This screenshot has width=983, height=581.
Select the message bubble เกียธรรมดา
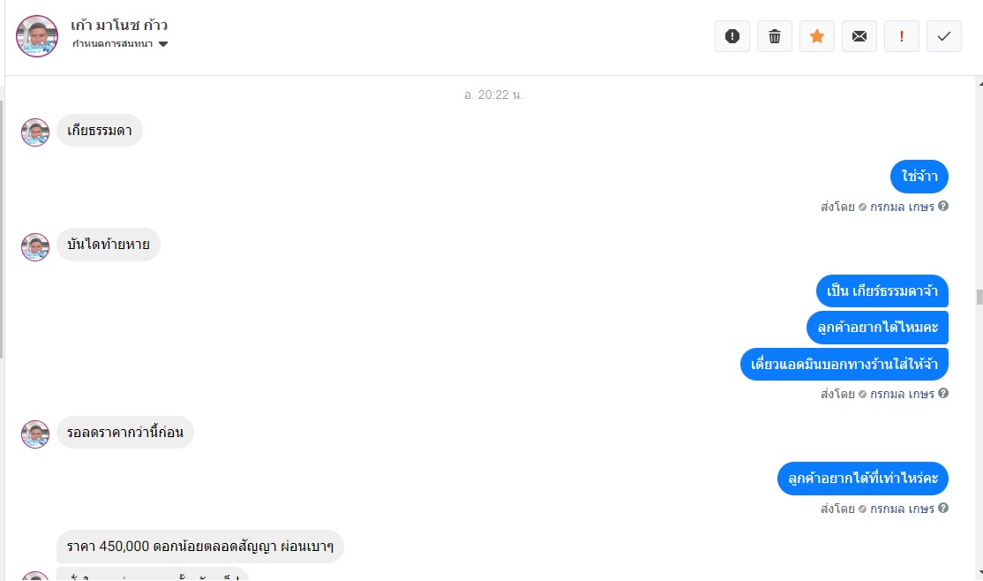100,131
